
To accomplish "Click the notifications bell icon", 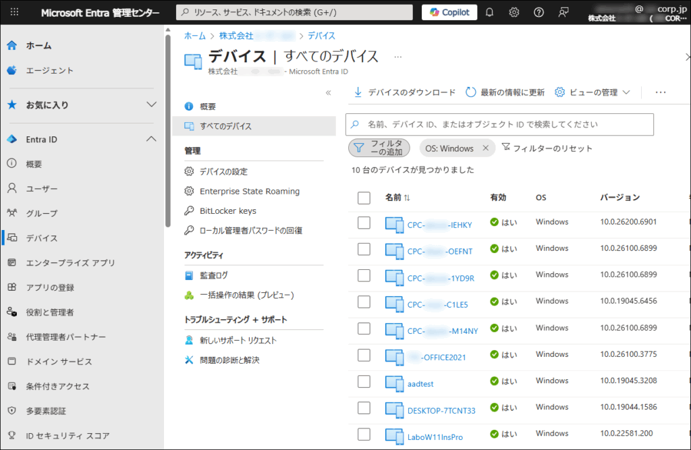I will pos(490,12).
